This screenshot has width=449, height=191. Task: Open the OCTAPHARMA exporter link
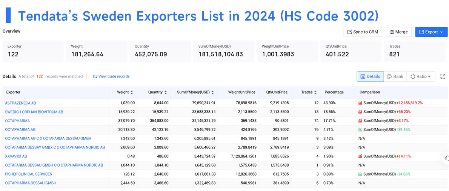pyautogui.click(x=17, y=121)
